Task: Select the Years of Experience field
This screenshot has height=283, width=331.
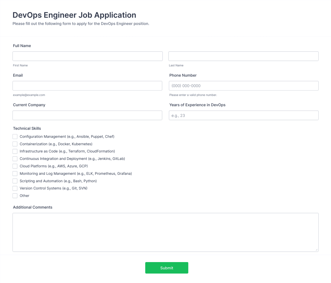Action: point(244,115)
